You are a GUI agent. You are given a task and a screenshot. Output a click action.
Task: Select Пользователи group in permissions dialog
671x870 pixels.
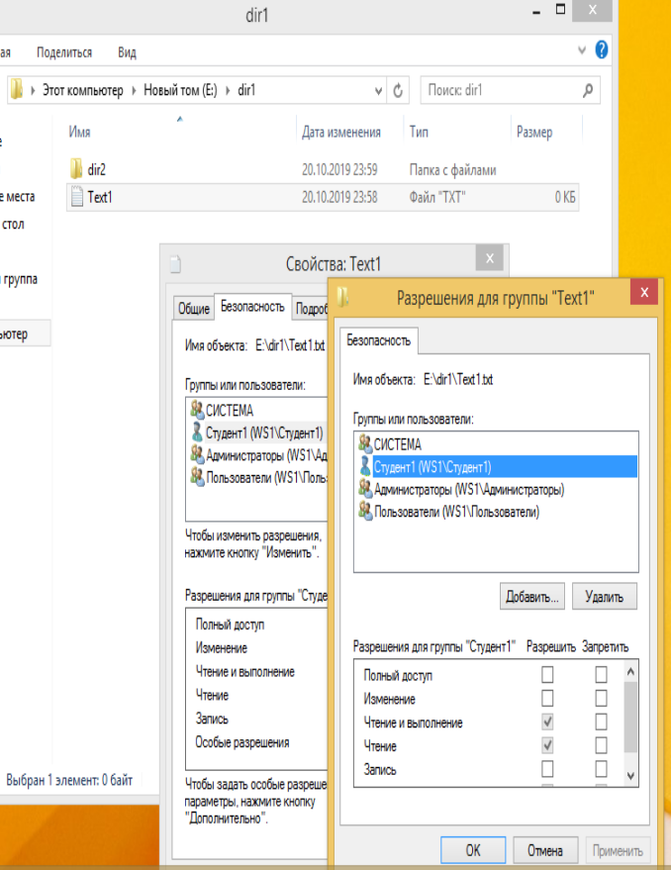click(455, 512)
